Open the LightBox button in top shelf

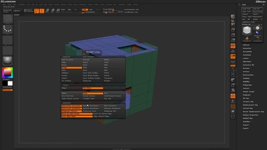(17, 11)
